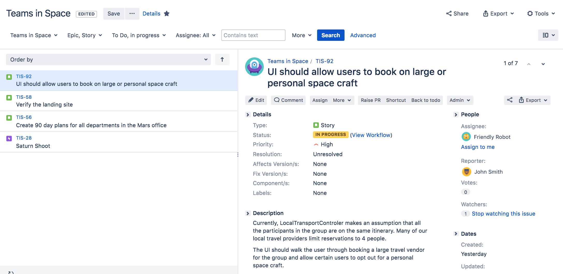This screenshot has width=563, height=274.
Task: Switch the layout view mode
Action: 548,35
